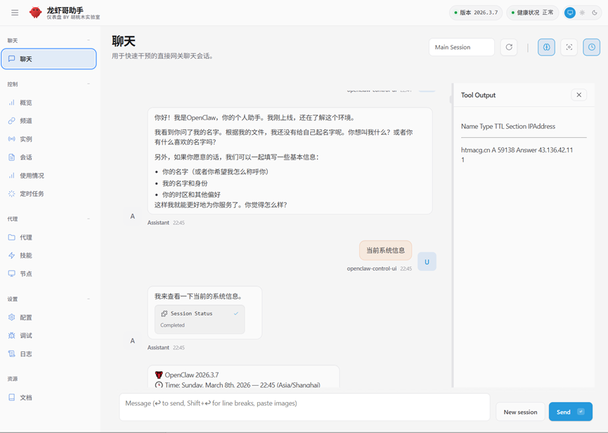This screenshot has width=608, height=433.
Task: Select 日志 in the sidebar
Action: coord(26,354)
